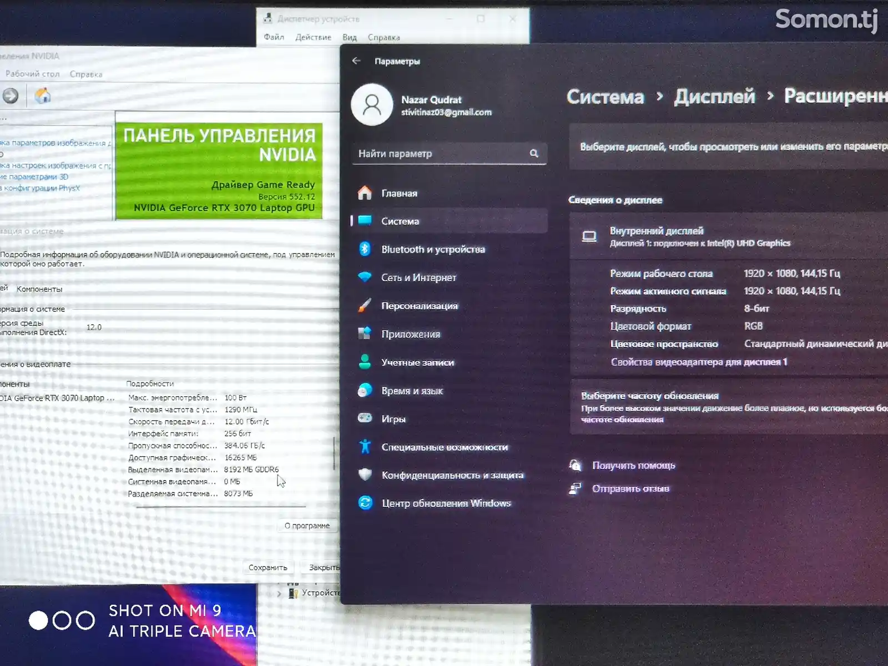Viewport: 888px width, 666px height.
Task: Click the Выделенная видеопамять 8192 МБ GDDR6 row
Action: coord(204,470)
